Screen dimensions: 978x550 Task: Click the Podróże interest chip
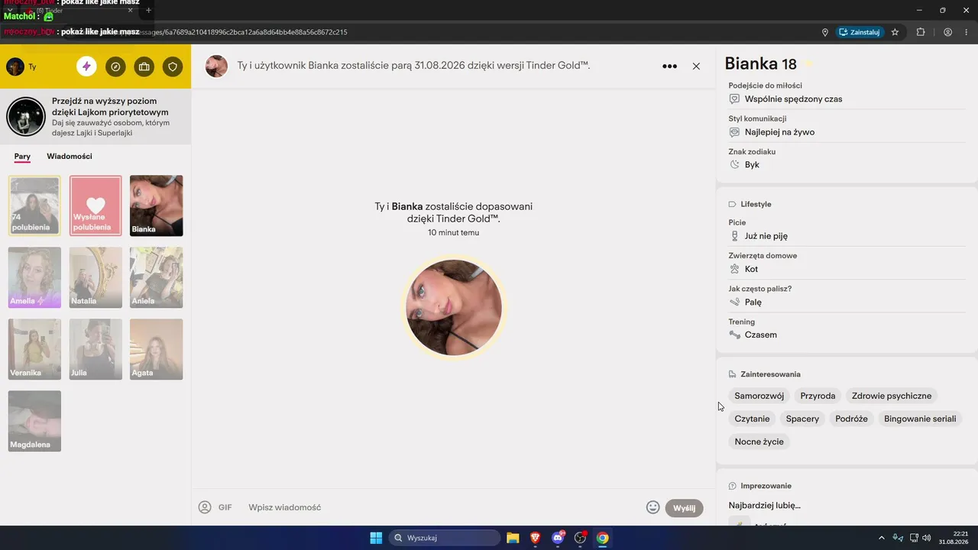852,419
